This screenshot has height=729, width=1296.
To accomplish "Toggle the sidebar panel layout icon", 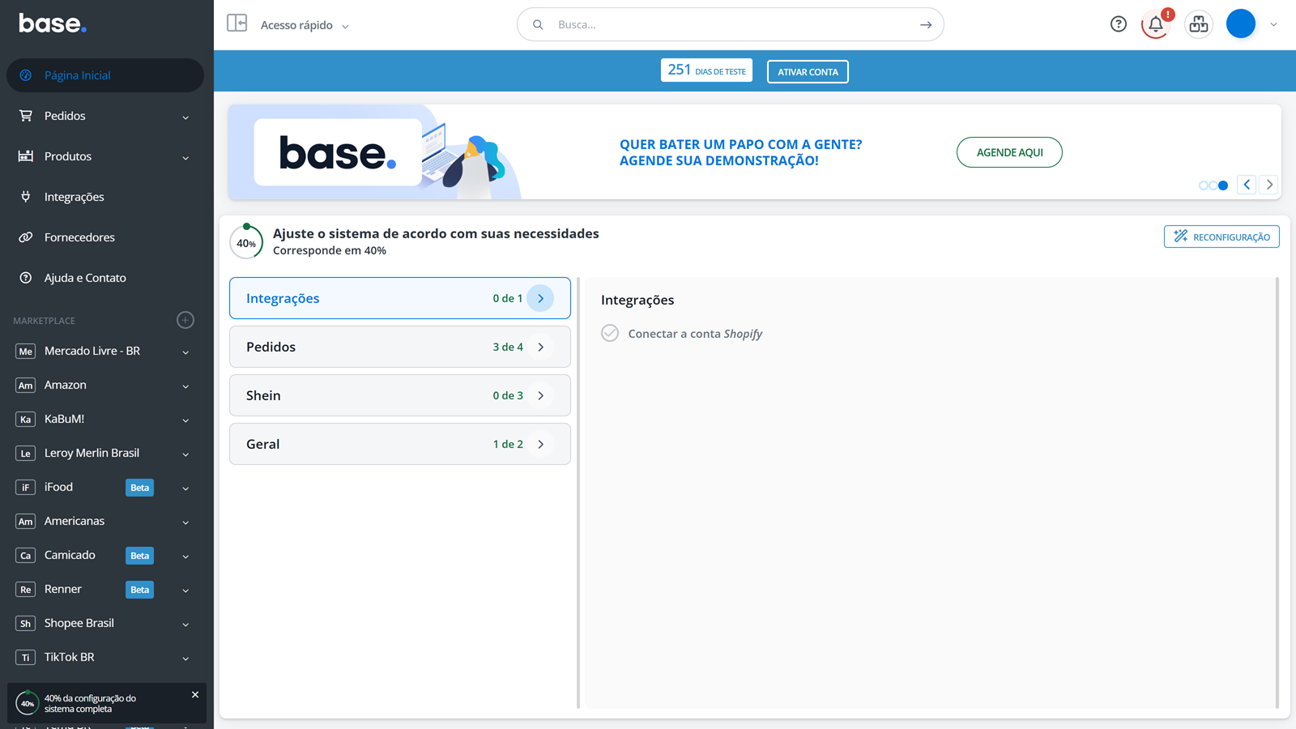I will [x=237, y=23].
